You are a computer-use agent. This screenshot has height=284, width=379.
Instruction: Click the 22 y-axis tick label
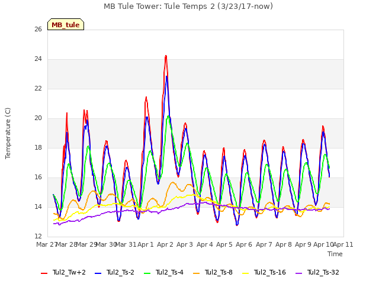(x=38, y=89)
